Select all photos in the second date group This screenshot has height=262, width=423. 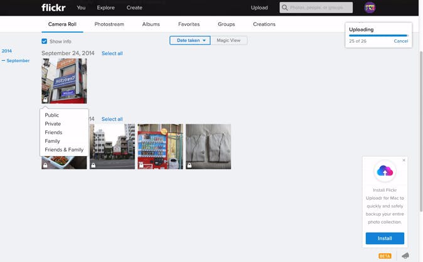[x=112, y=119]
